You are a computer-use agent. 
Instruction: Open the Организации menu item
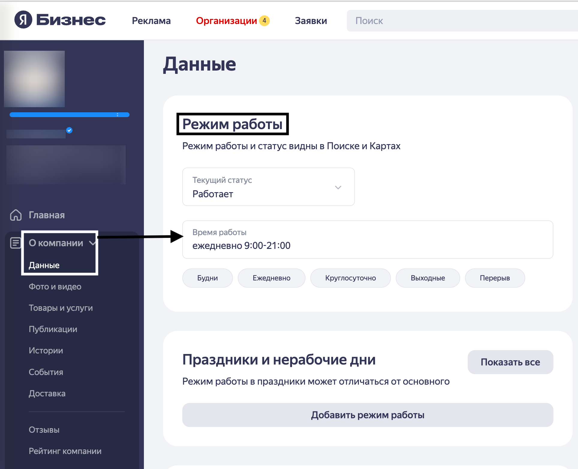(x=226, y=21)
